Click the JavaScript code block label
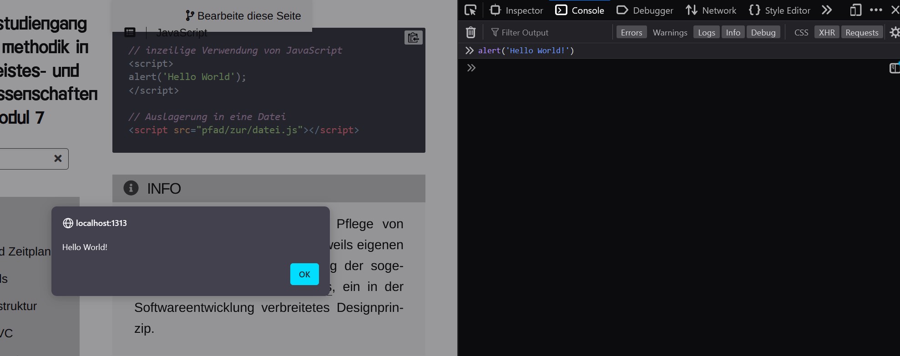 [x=182, y=32]
